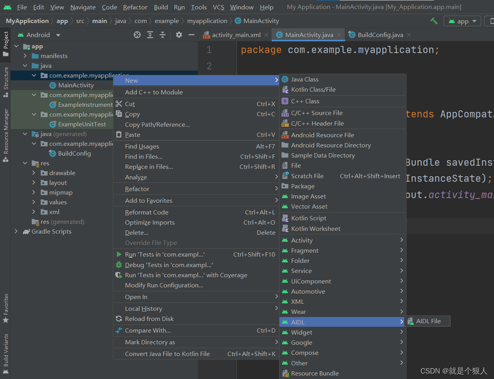This screenshot has height=379, width=494.
Task: Click Reload from Disk
Action: click(x=196, y=319)
